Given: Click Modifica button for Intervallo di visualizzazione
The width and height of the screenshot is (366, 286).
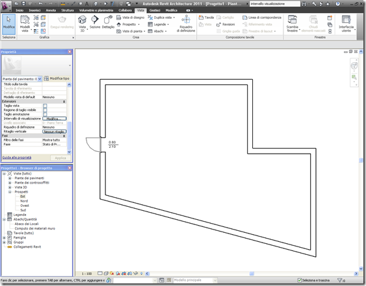Looking at the screenshot, I should [x=55, y=119].
